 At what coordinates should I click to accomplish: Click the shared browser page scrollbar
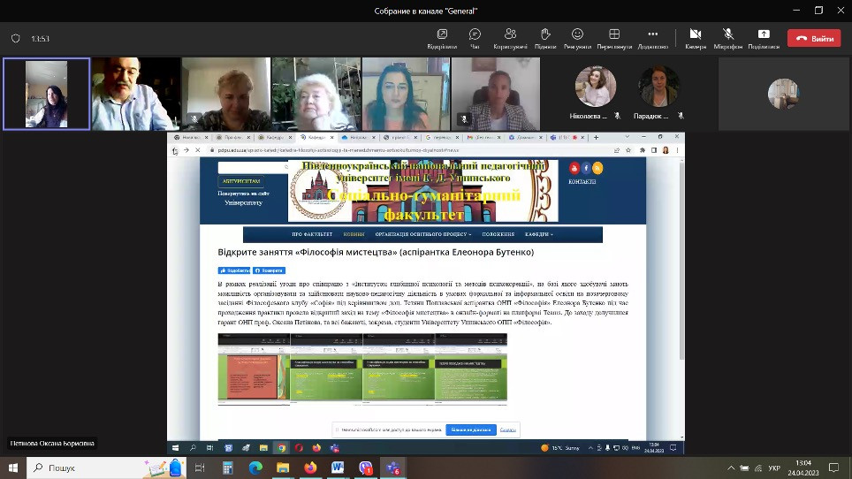682,261
